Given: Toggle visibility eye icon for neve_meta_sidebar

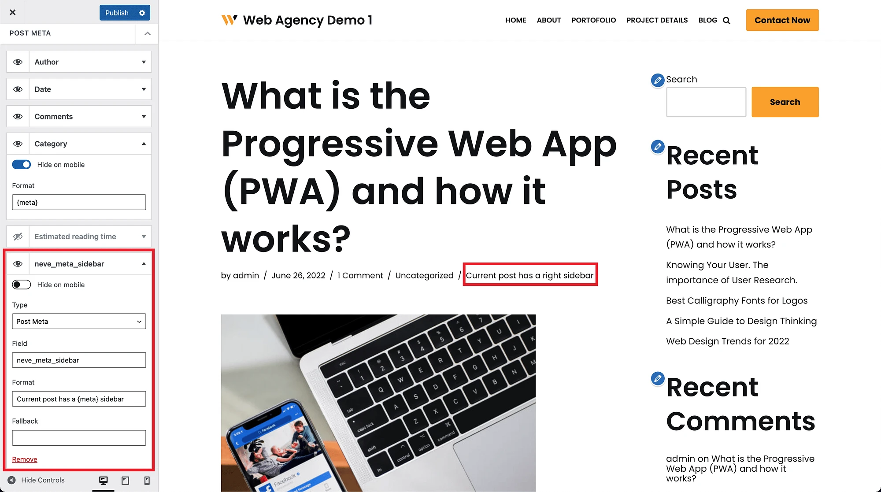Looking at the screenshot, I should (x=18, y=263).
